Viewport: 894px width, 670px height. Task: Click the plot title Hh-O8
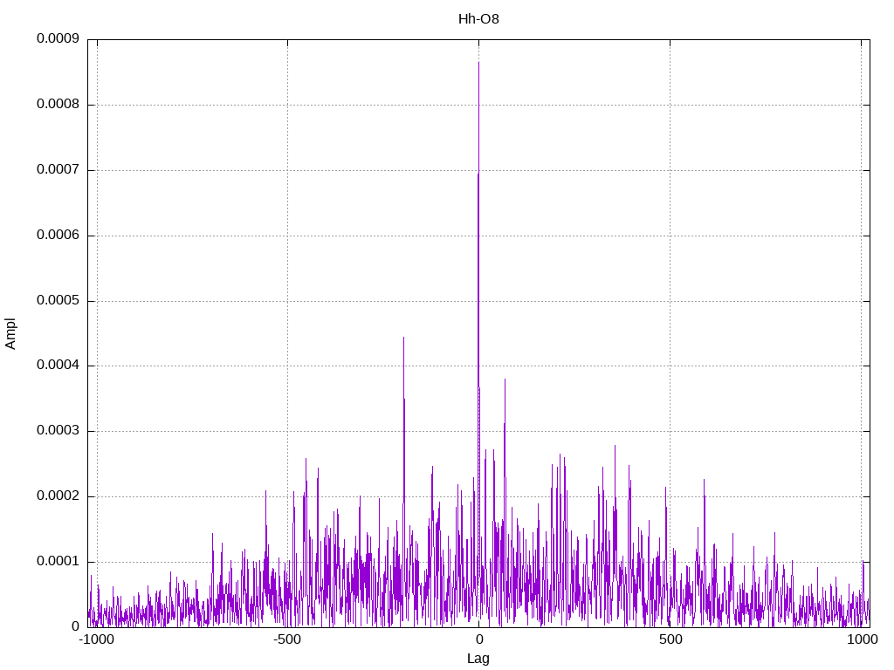pos(478,19)
